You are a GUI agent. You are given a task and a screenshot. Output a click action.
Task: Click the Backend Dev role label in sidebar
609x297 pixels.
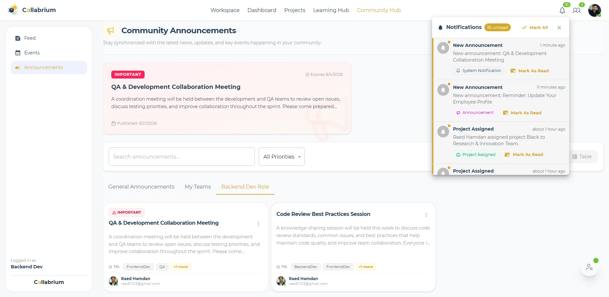tap(27, 267)
